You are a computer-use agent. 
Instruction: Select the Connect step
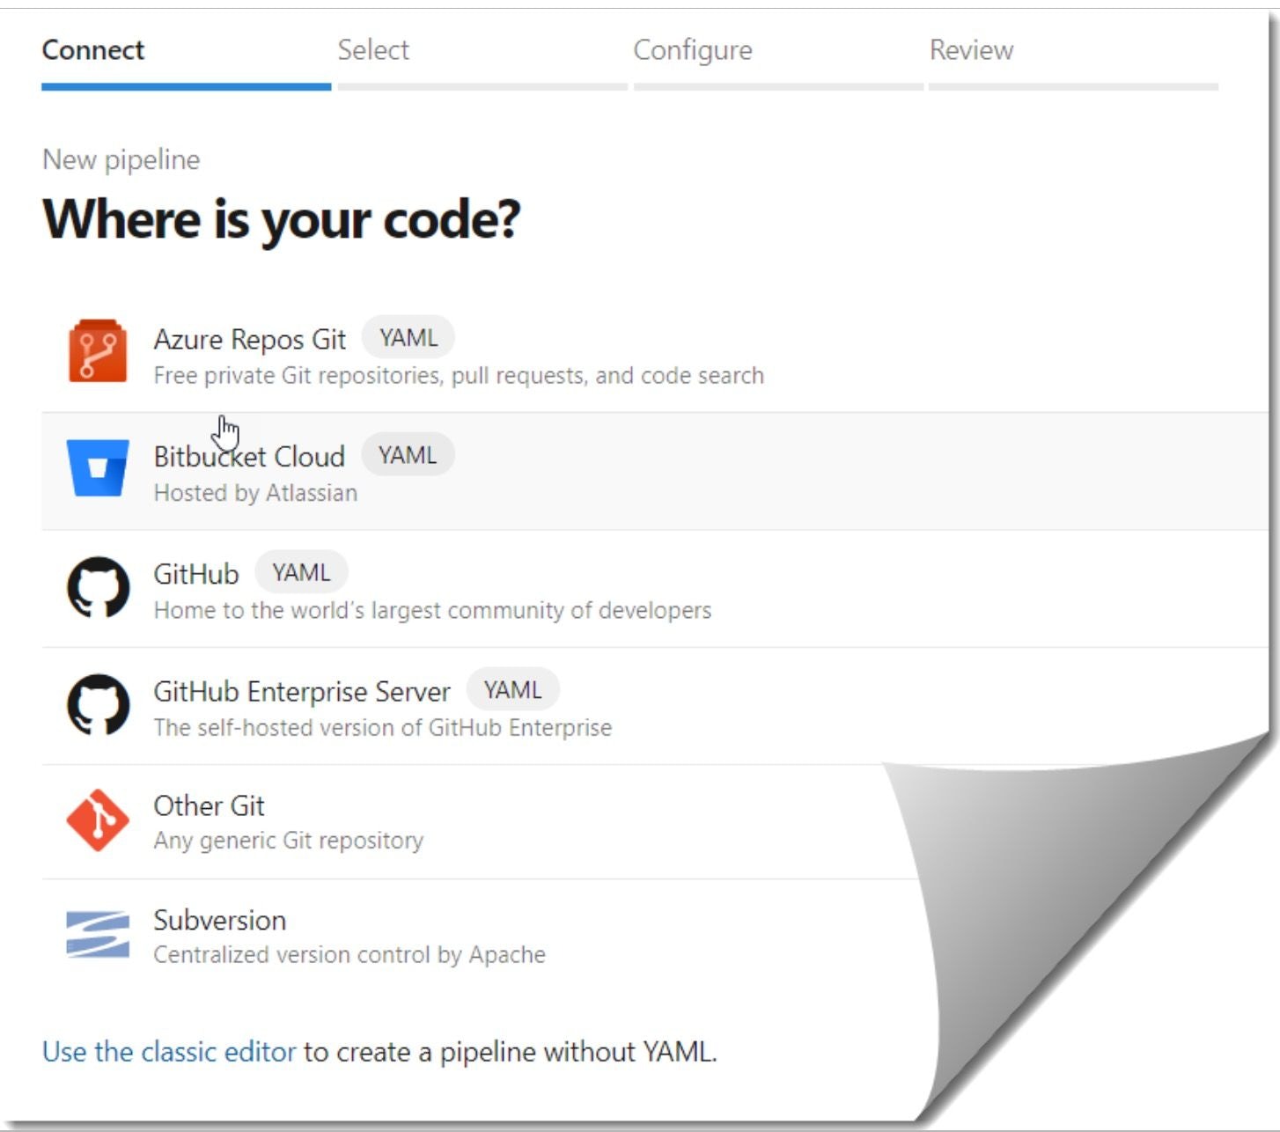coord(92,50)
